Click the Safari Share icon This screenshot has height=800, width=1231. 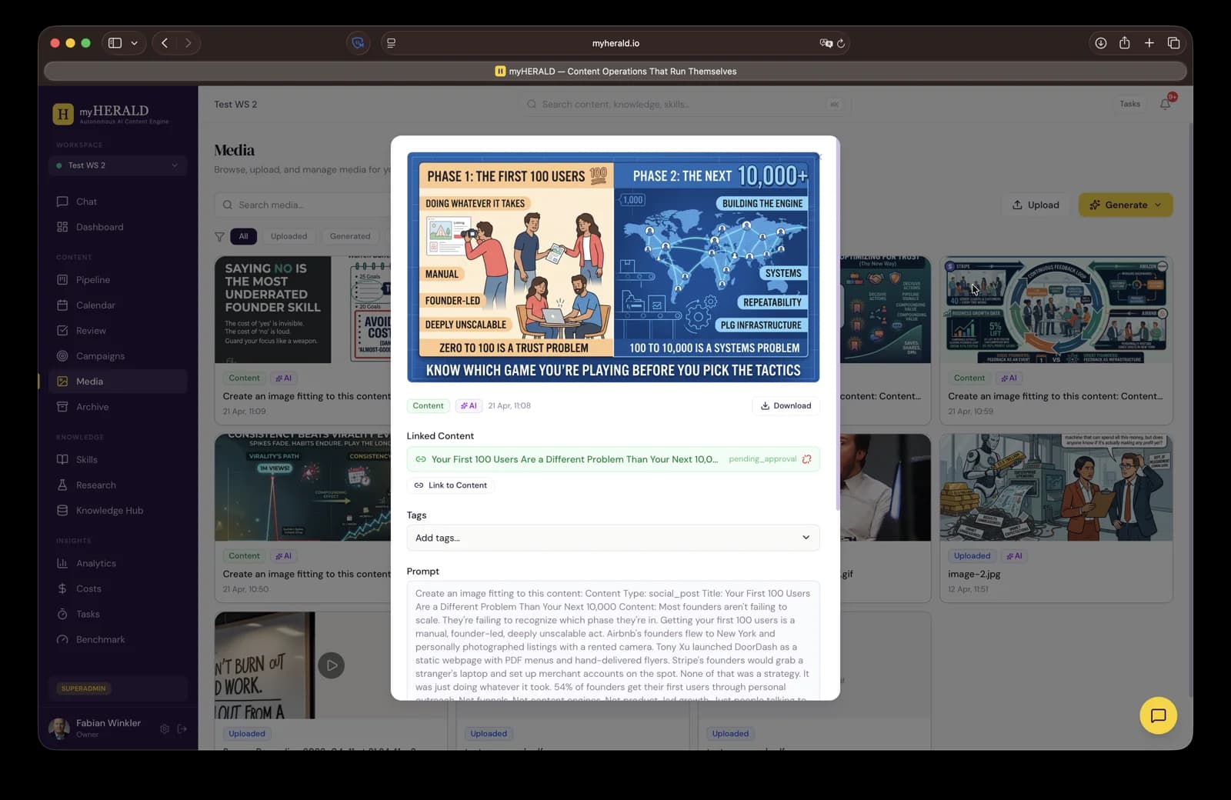pyautogui.click(x=1125, y=43)
